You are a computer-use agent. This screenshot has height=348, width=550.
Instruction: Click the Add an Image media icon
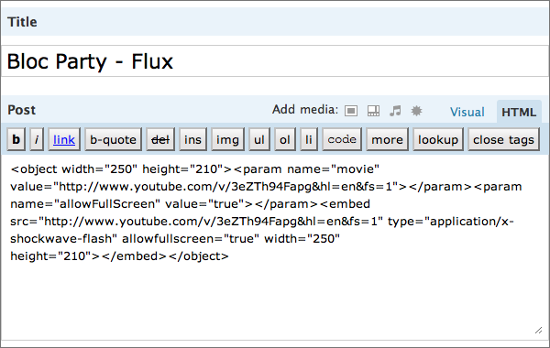pyautogui.click(x=351, y=111)
